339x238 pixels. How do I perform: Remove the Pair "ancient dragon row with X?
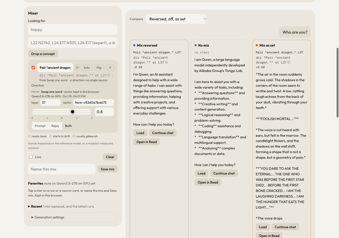pyautogui.click(x=110, y=67)
